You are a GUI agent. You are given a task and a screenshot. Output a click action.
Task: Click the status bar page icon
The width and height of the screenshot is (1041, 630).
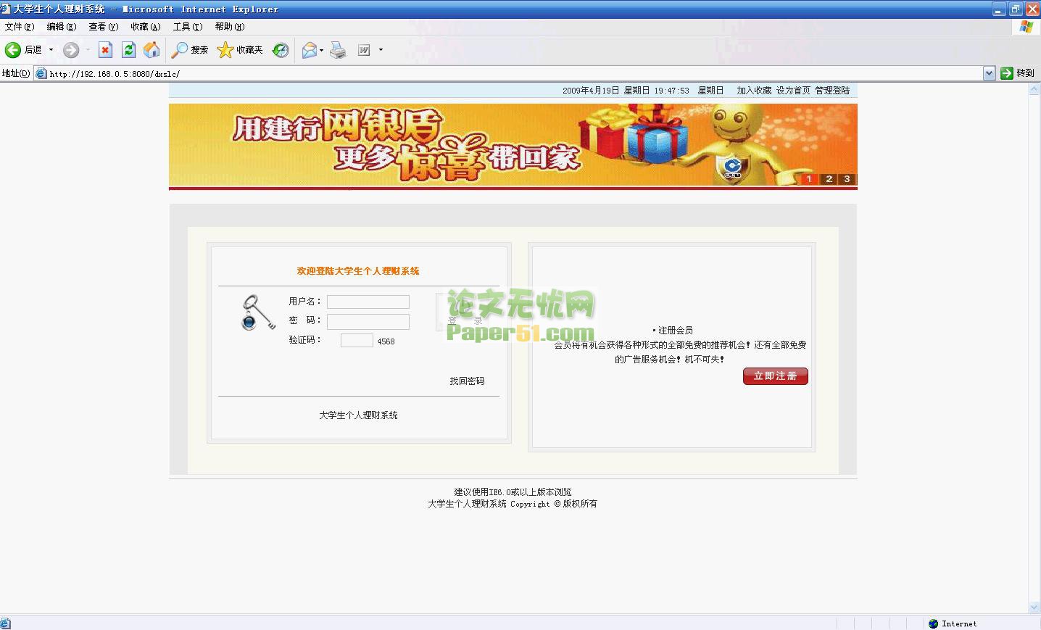tap(5, 623)
